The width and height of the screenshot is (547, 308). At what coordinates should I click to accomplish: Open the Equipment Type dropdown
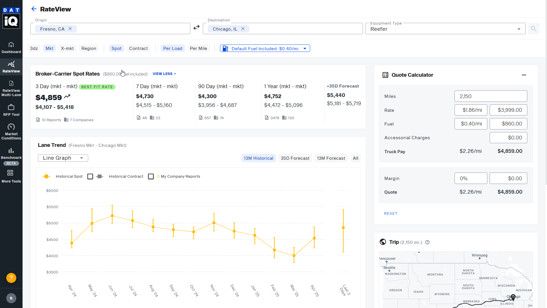pos(445,29)
